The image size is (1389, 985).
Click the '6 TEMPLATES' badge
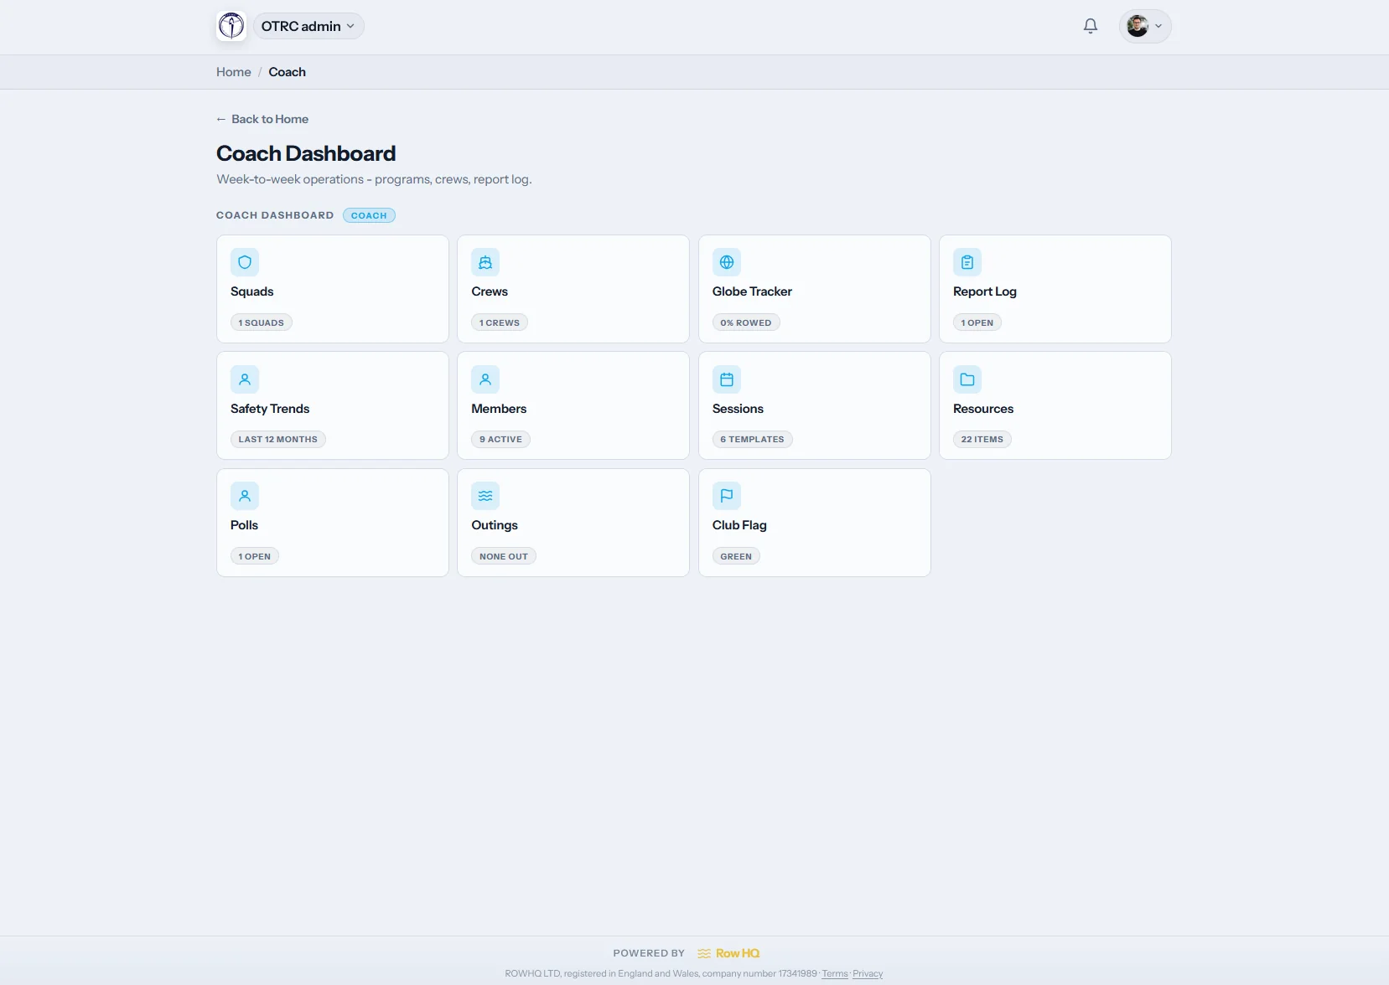coord(753,439)
